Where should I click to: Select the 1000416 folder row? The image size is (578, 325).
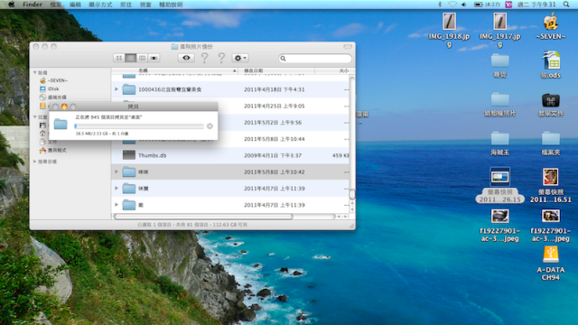230,89
